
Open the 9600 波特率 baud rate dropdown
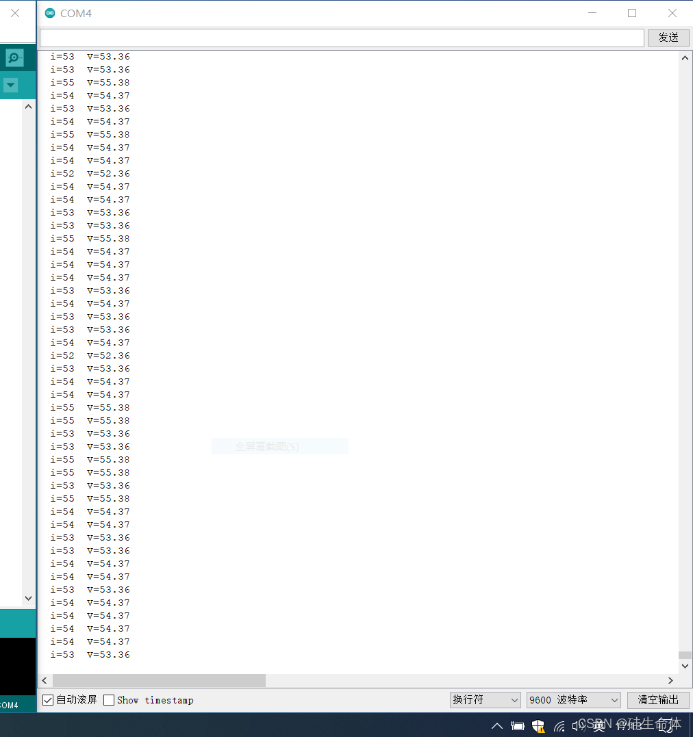point(573,700)
